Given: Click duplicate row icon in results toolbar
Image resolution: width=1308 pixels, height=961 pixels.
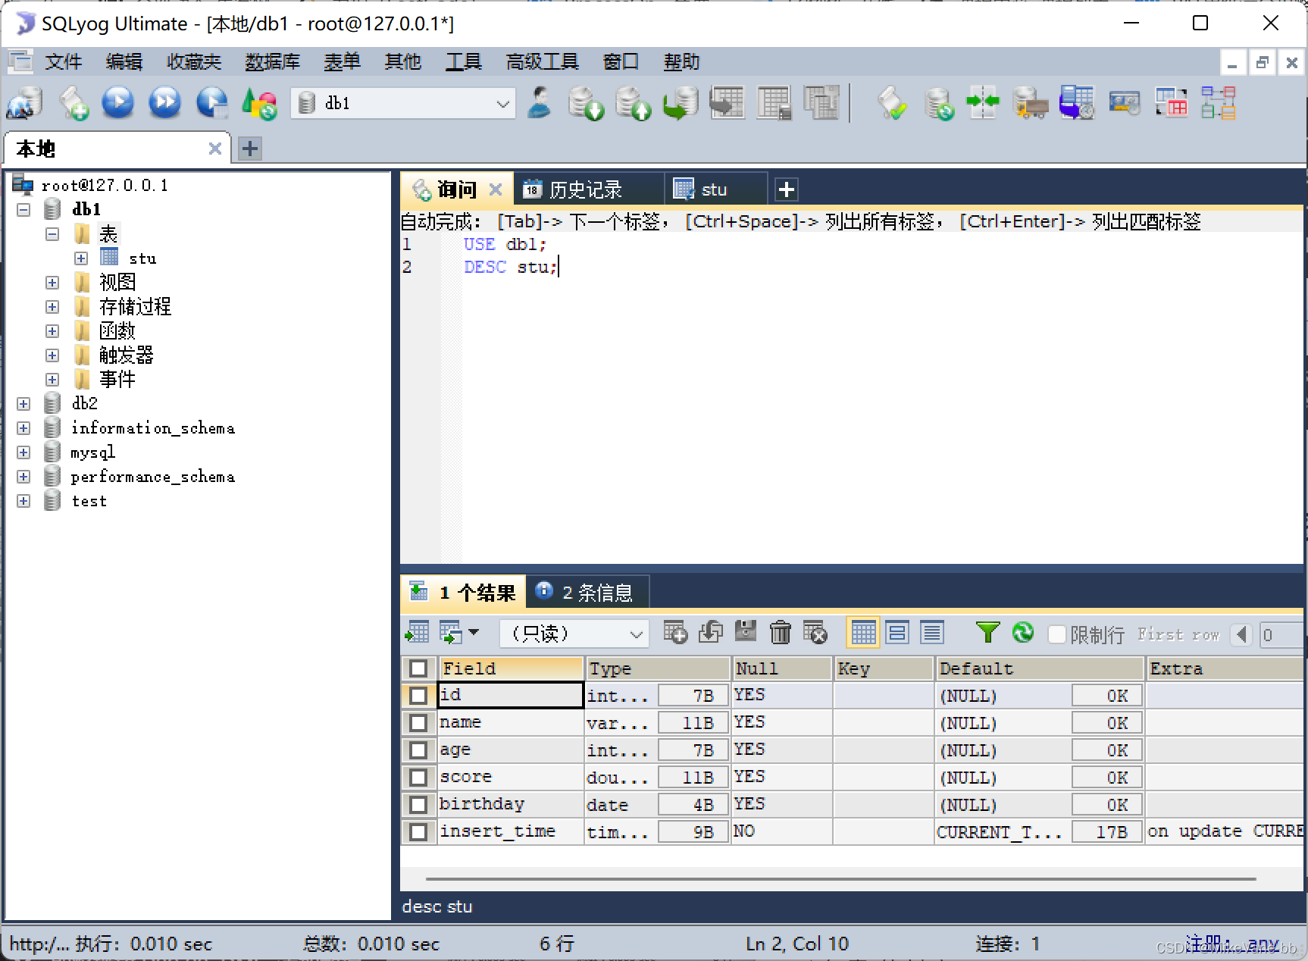Looking at the screenshot, I should [x=710, y=632].
